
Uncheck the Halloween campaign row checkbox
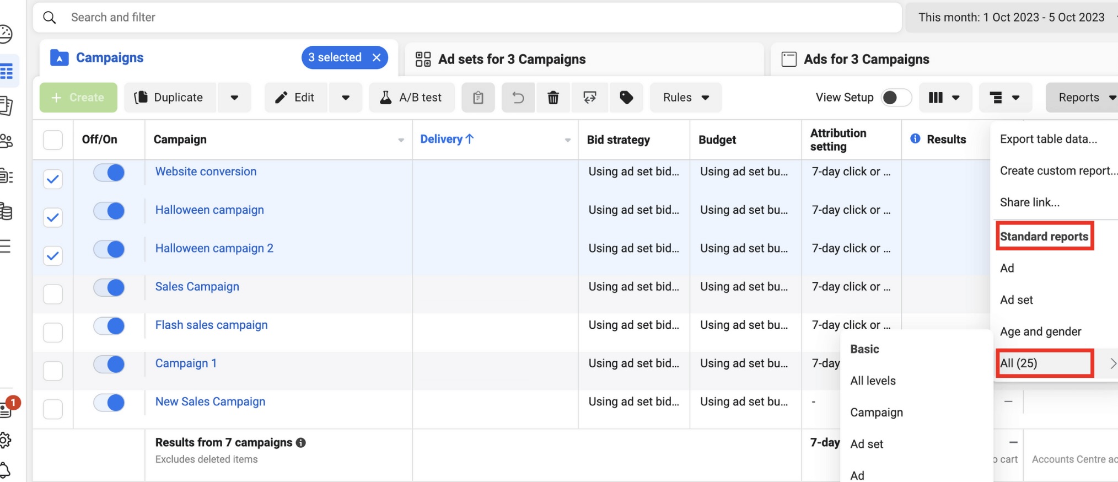[x=53, y=217]
